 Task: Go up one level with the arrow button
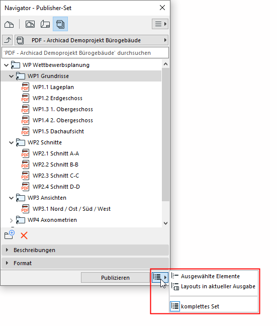(8, 40)
